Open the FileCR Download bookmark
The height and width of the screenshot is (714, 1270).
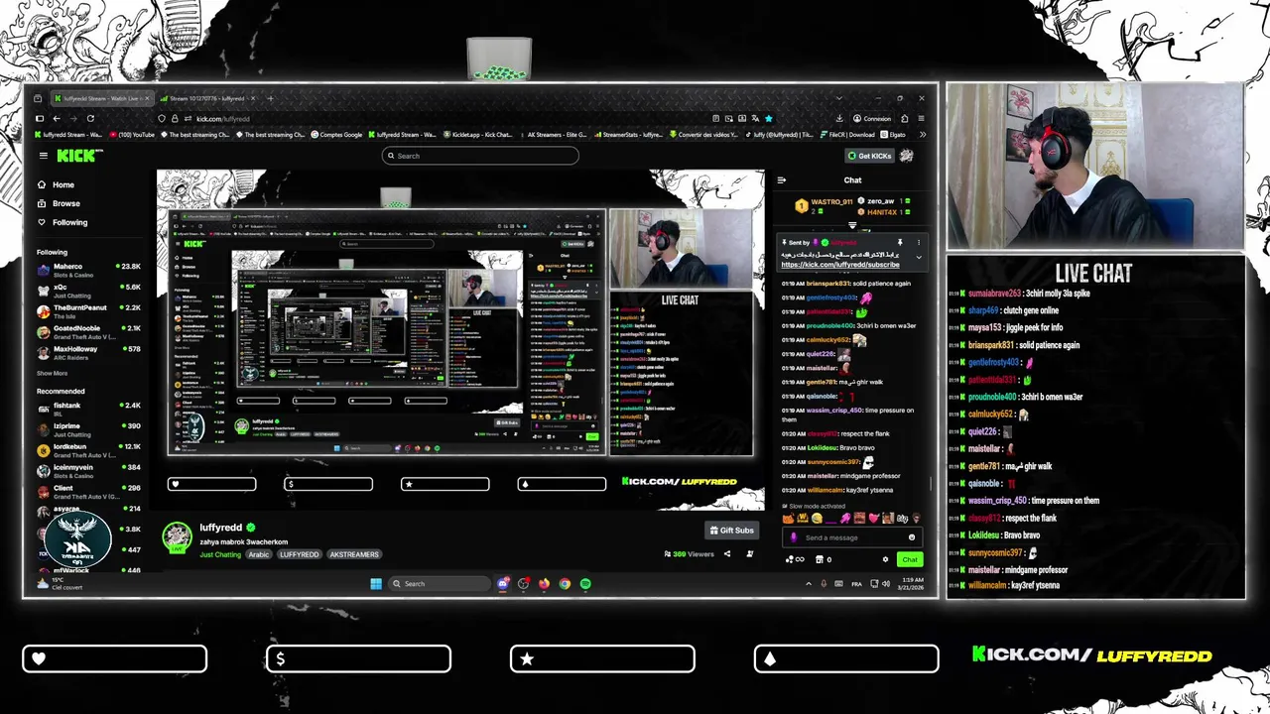click(x=847, y=135)
